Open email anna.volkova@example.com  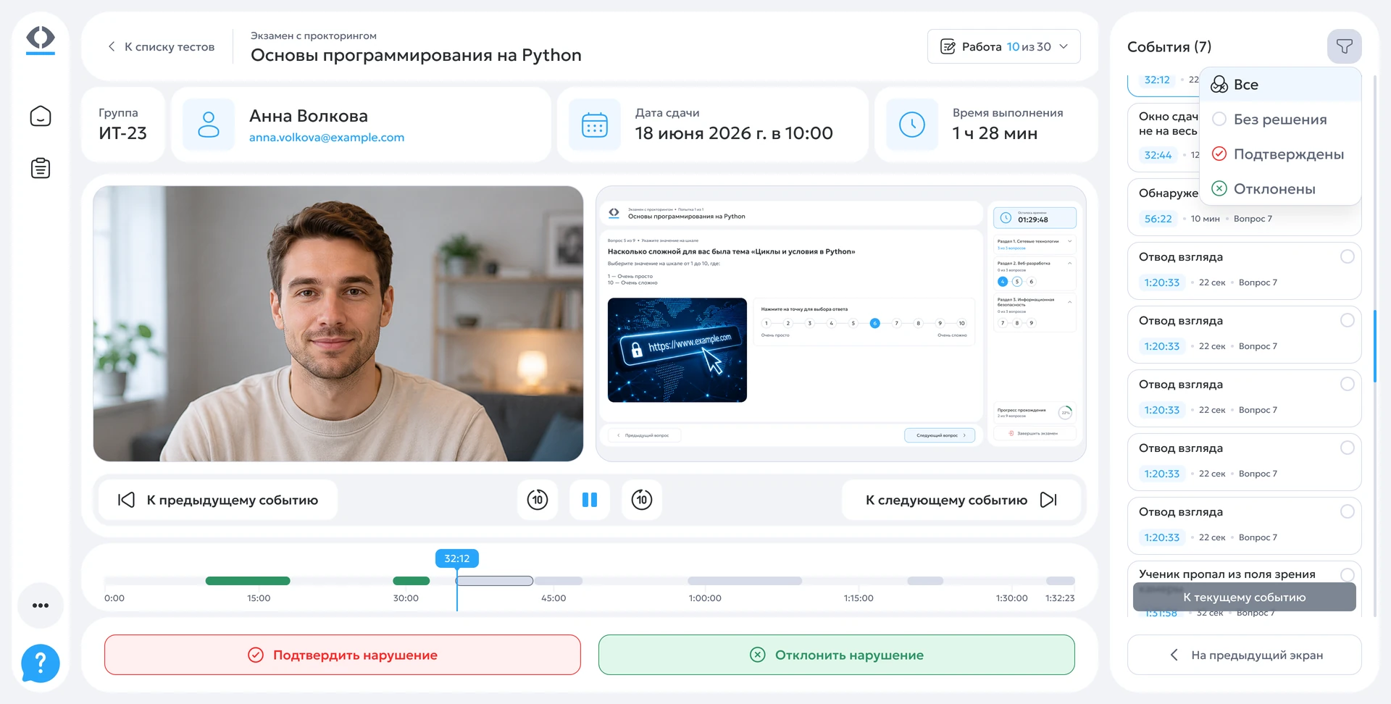327,138
